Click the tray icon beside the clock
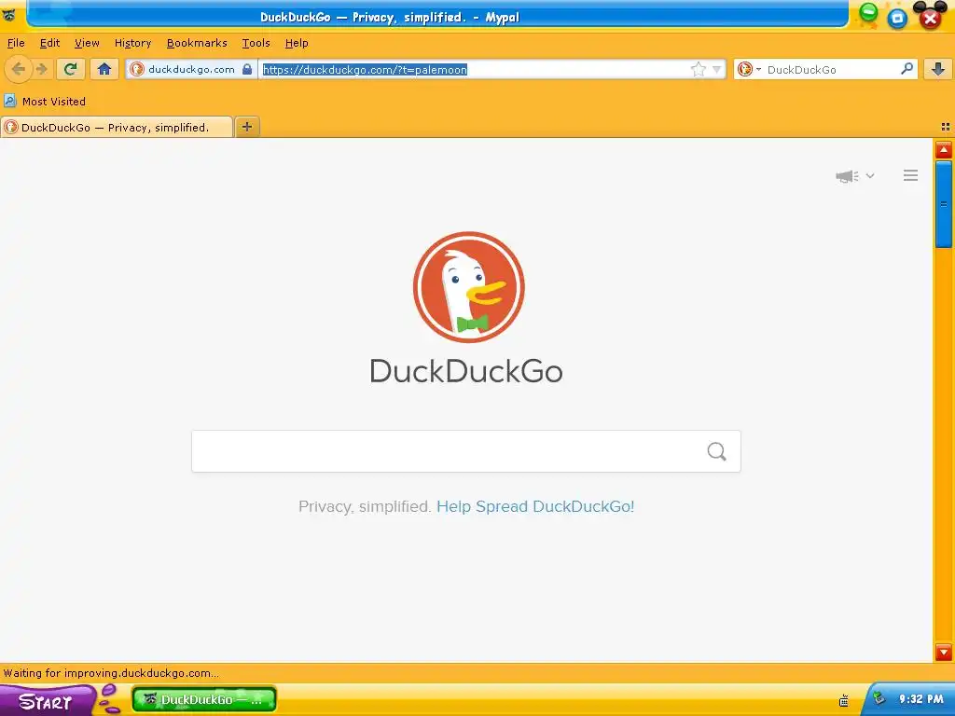Viewport: 955px width, 716px height. point(879,698)
